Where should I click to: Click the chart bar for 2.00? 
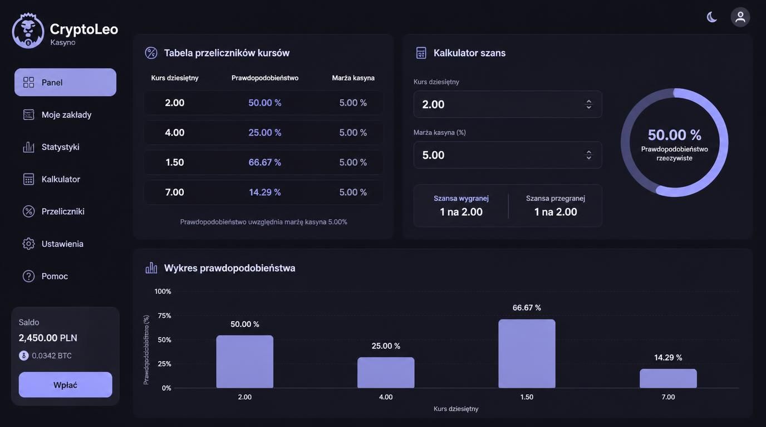(245, 361)
